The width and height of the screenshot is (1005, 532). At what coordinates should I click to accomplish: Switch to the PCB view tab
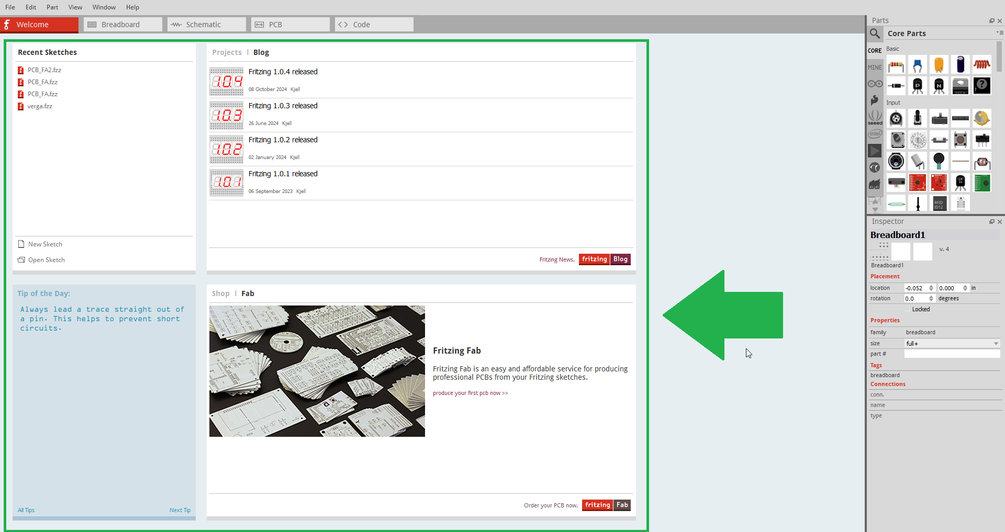pos(291,25)
